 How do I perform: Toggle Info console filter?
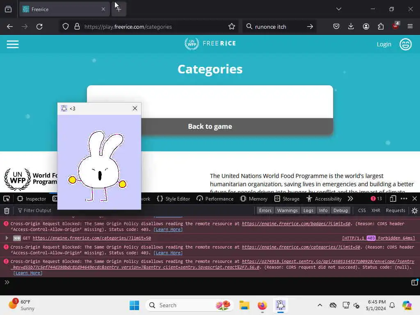coord(323,210)
